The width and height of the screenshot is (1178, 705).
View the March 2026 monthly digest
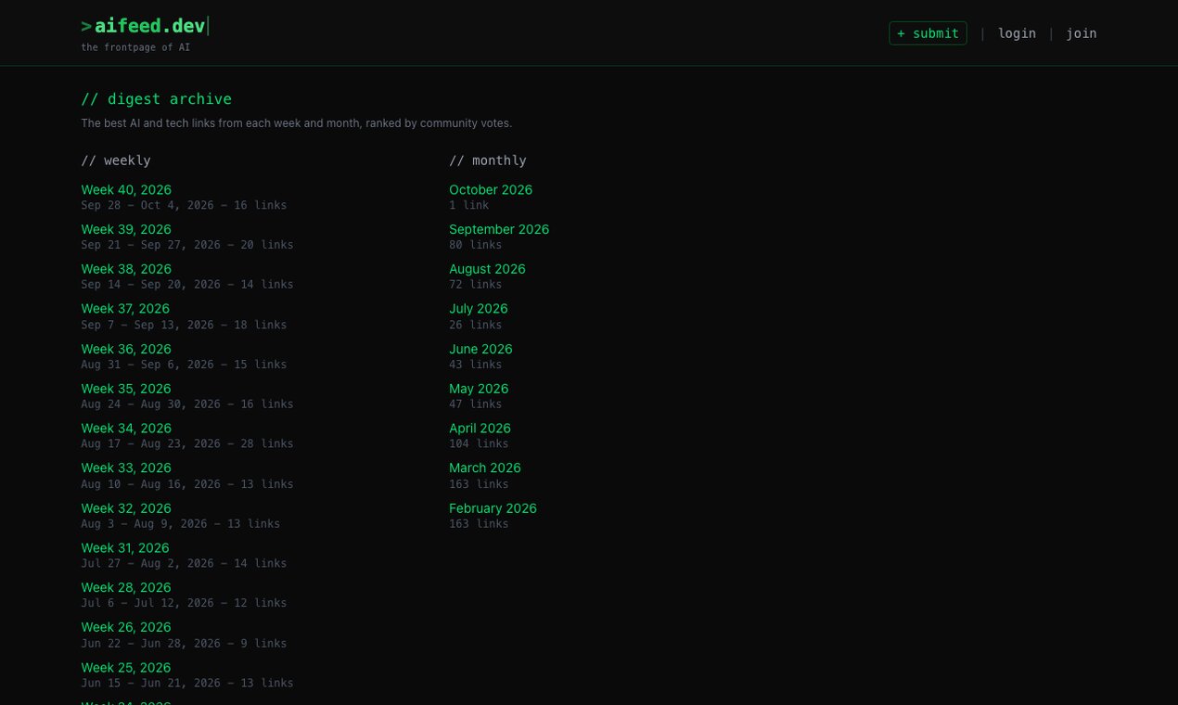pos(485,468)
